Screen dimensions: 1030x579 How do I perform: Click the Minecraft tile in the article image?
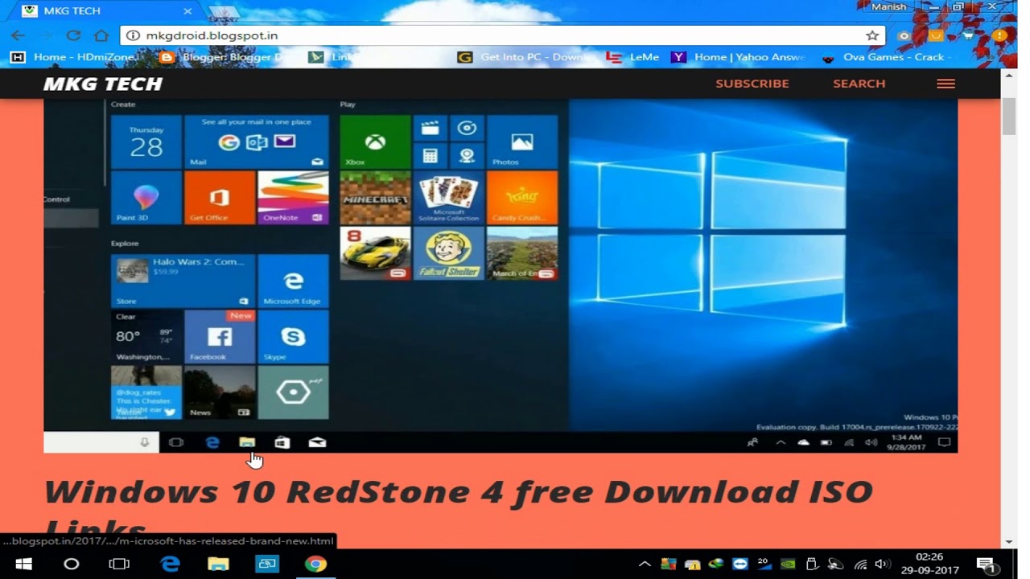[x=375, y=197]
